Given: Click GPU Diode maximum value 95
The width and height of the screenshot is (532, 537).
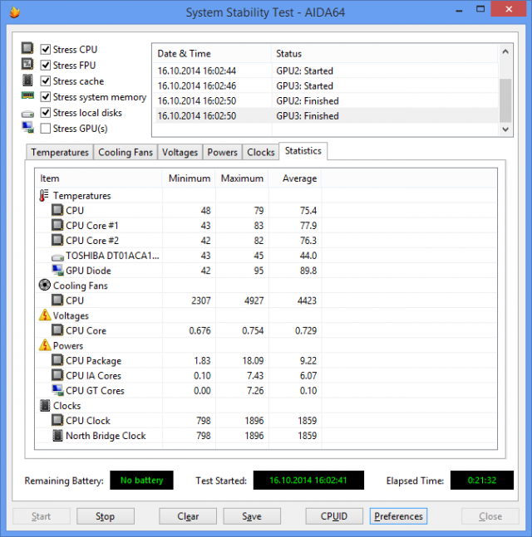Looking at the screenshot, I should click(x=259, y=271).
